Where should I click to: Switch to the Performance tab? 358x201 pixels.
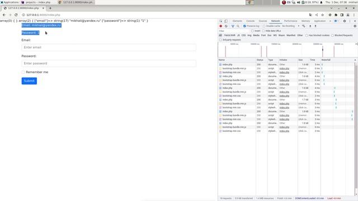coord(290,21)
